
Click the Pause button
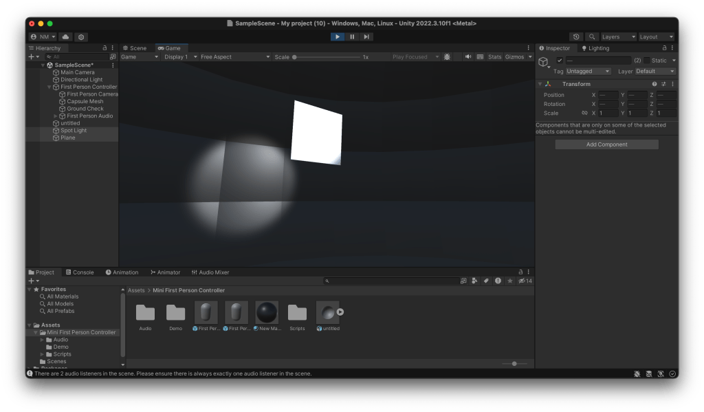coord(352,36)
